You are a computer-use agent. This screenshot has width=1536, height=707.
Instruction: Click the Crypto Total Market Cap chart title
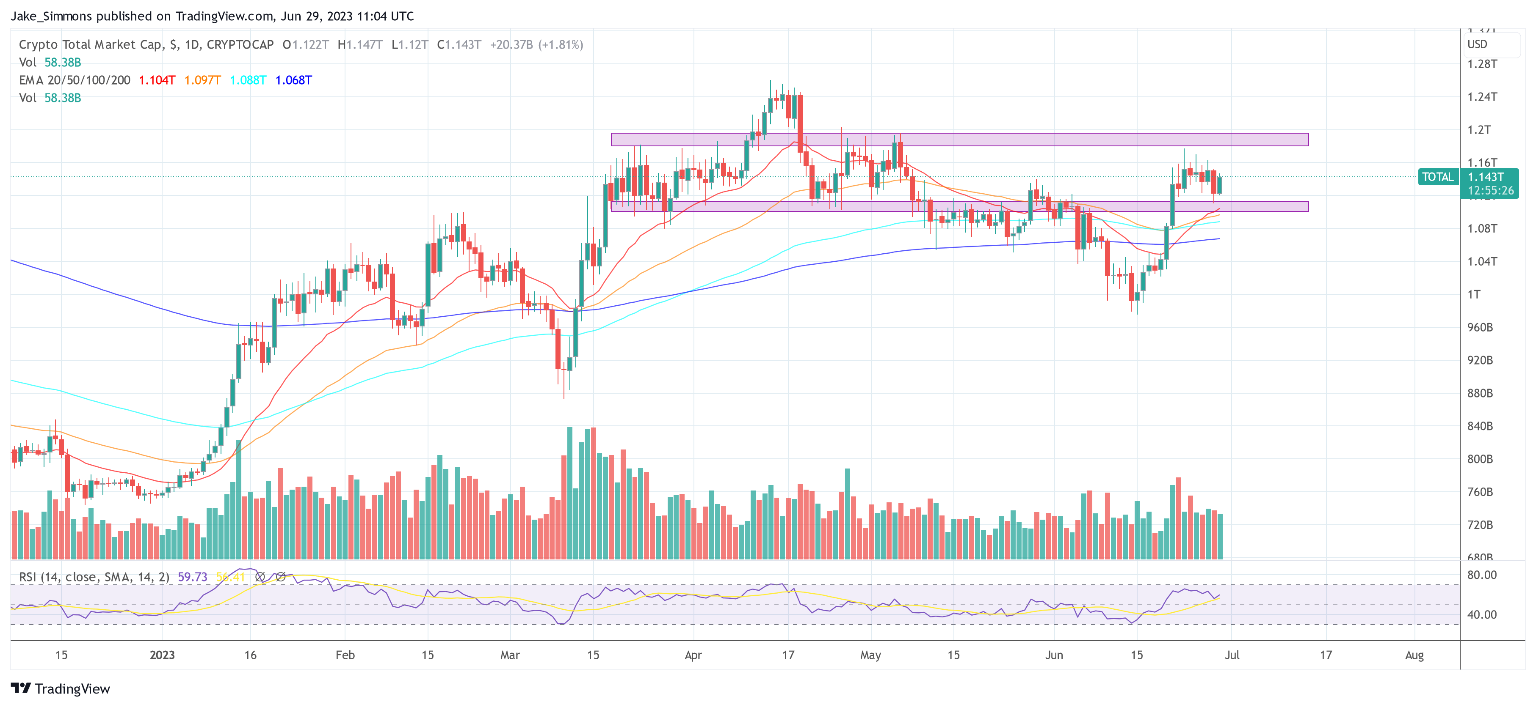pyautogui.click(x=146, y=45)
